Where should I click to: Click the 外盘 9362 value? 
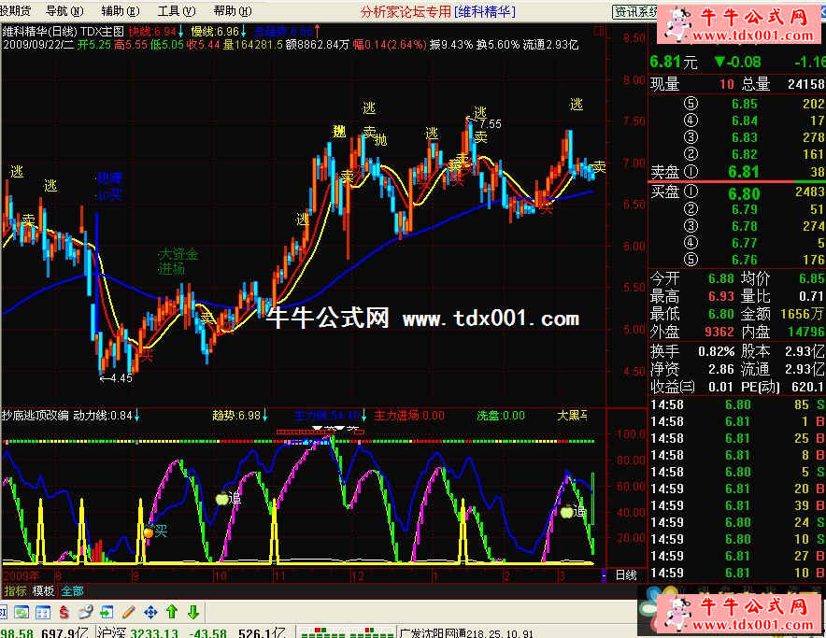coord(719,332)
